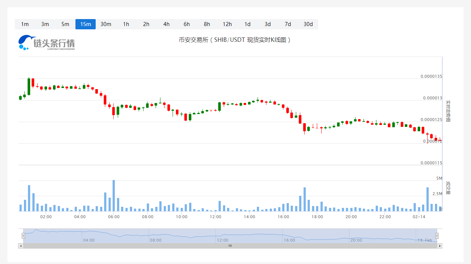Choose the 30d interval tab
471x264 pixels.
click(308, 24)
